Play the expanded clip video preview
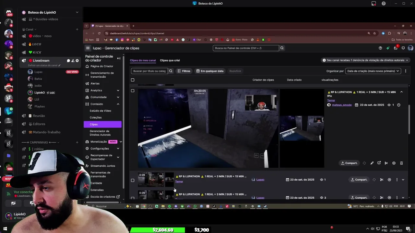The height and width of the screenshot is (233, 415). pyautogui.click(x=208, y=128)
